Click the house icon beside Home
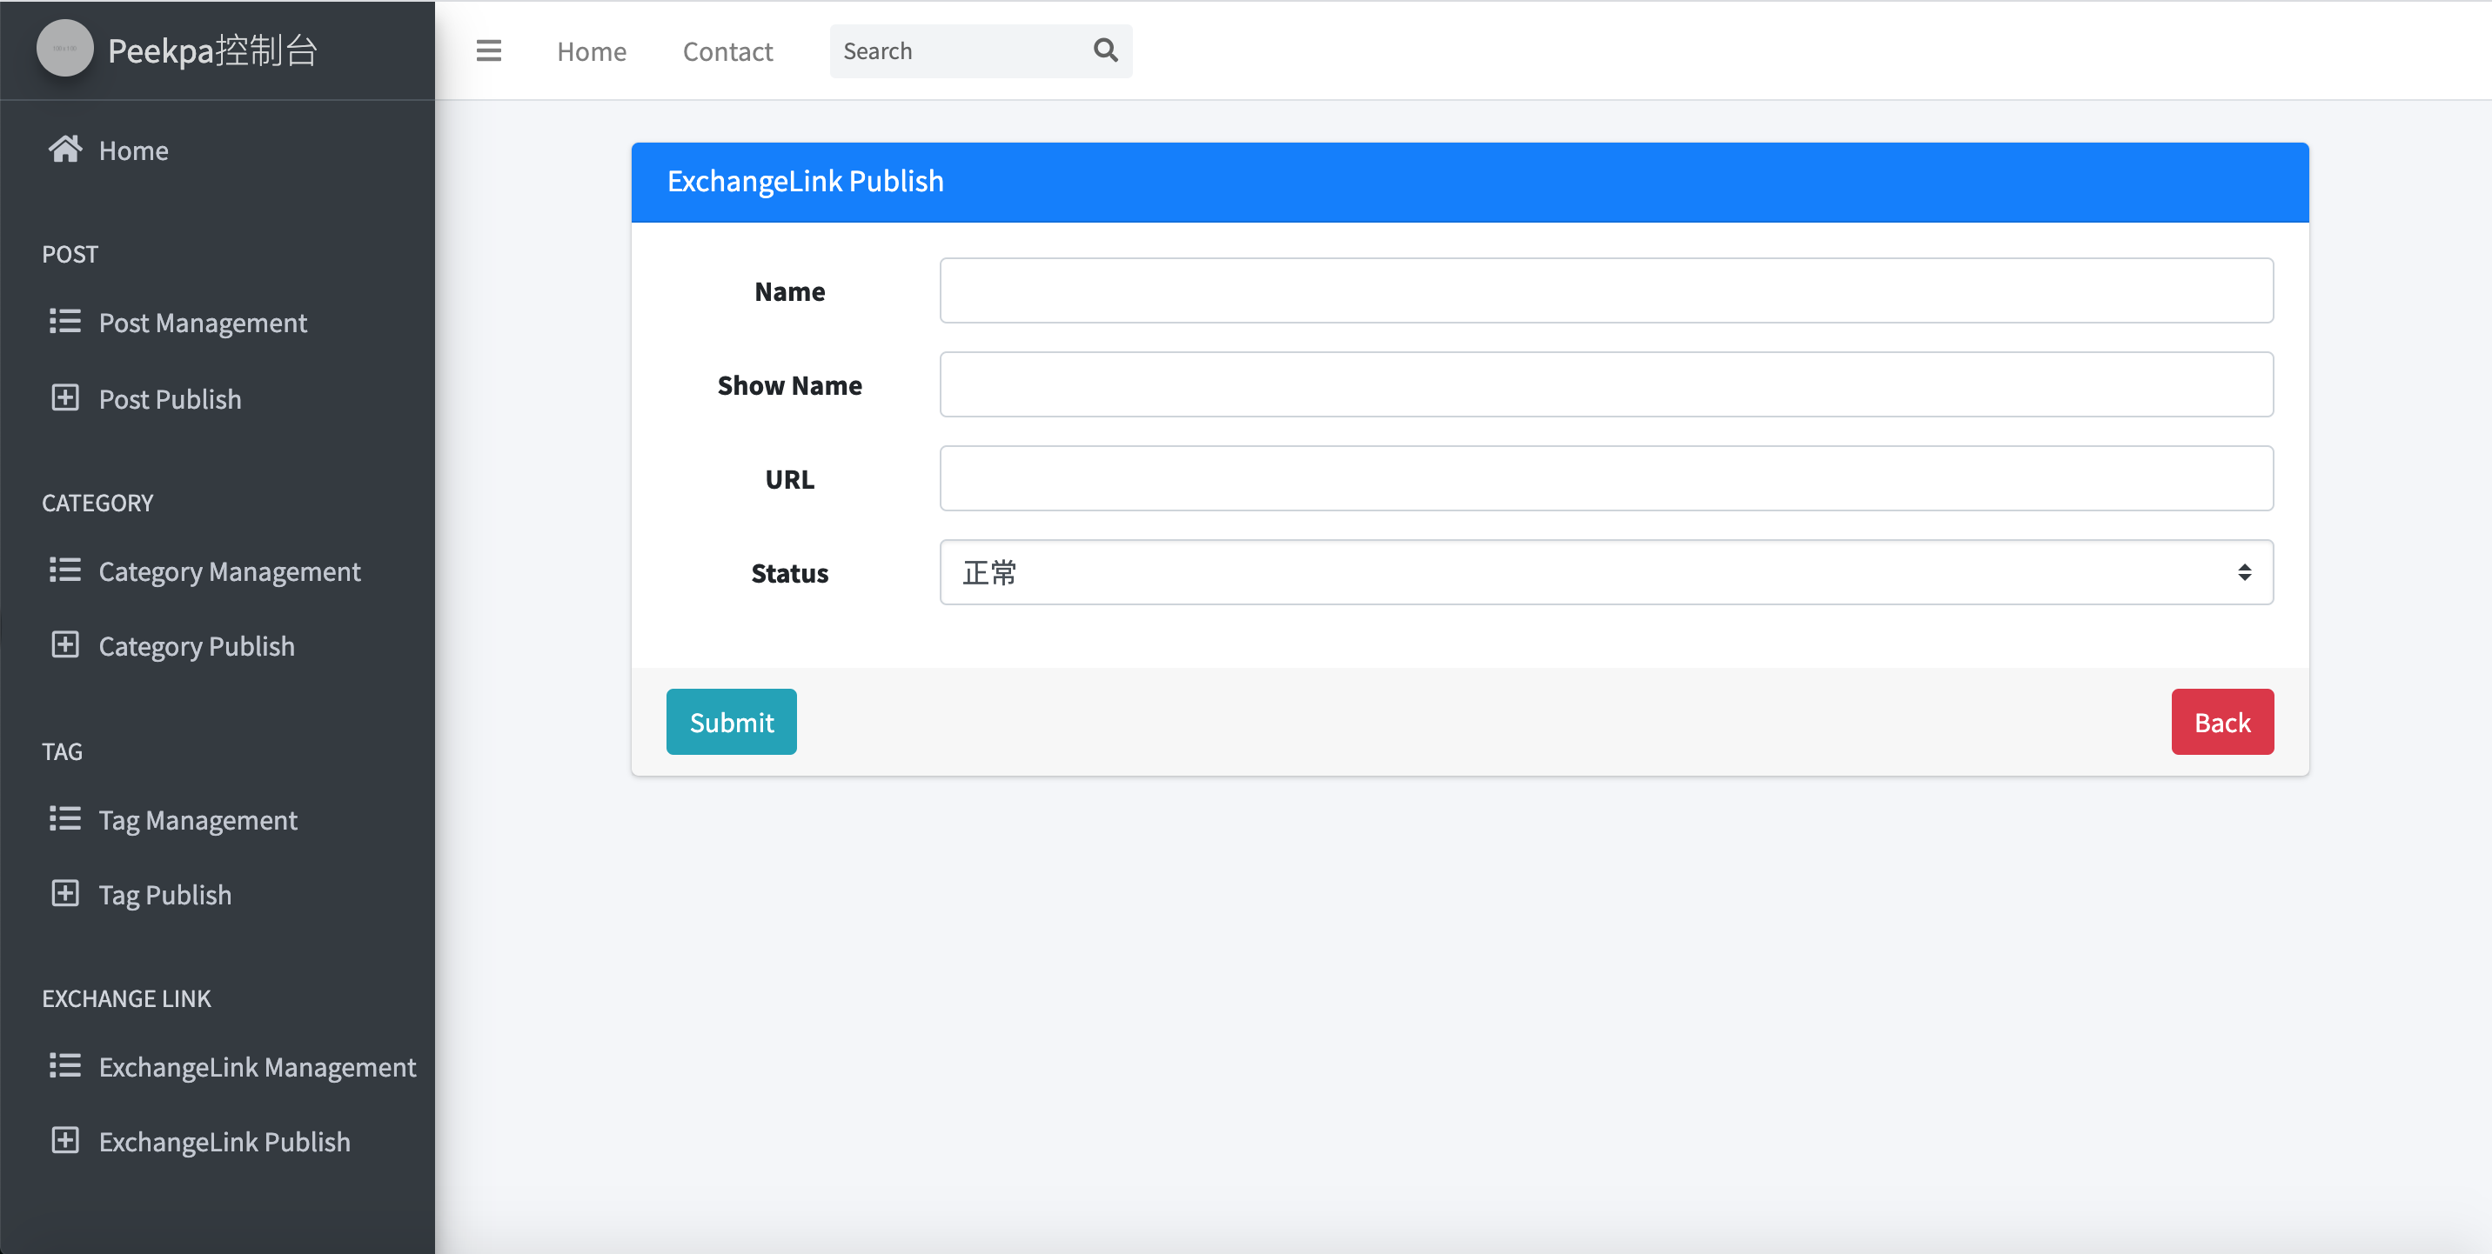 click(x=64, y=149)
